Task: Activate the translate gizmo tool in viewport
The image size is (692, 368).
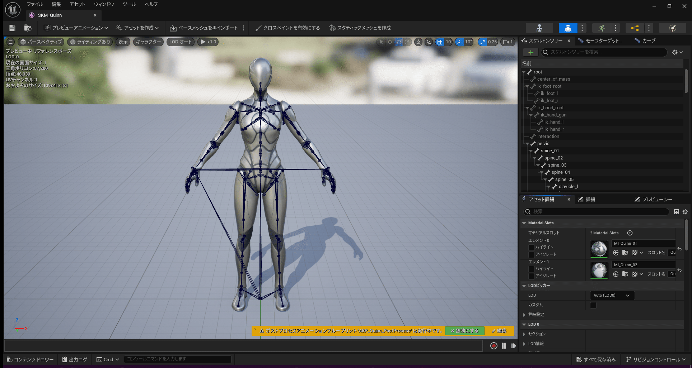Action: click(x=390, y=42)
